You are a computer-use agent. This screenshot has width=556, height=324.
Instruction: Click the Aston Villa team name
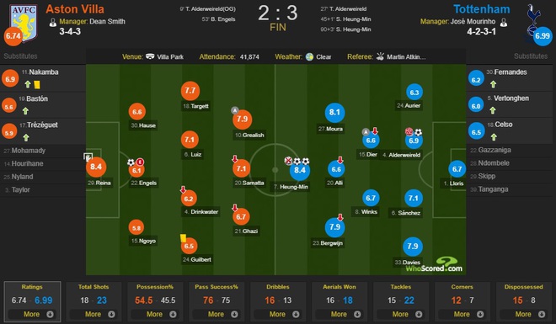click(x=75, y=9)
